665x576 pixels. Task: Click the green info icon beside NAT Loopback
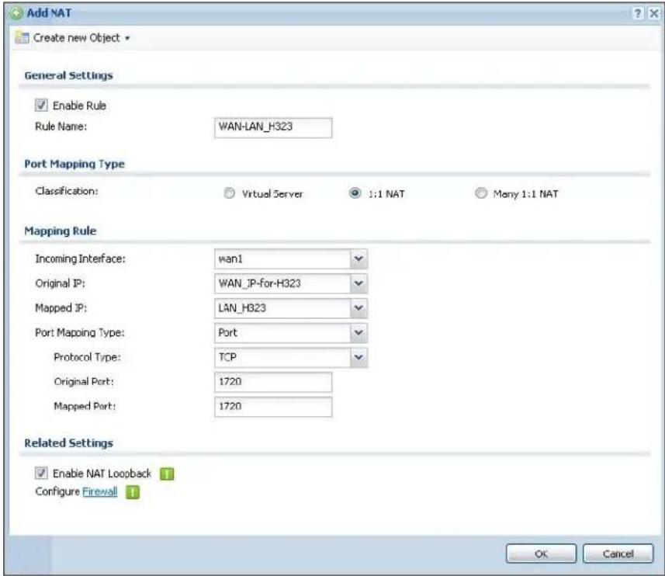pos(167,474)
